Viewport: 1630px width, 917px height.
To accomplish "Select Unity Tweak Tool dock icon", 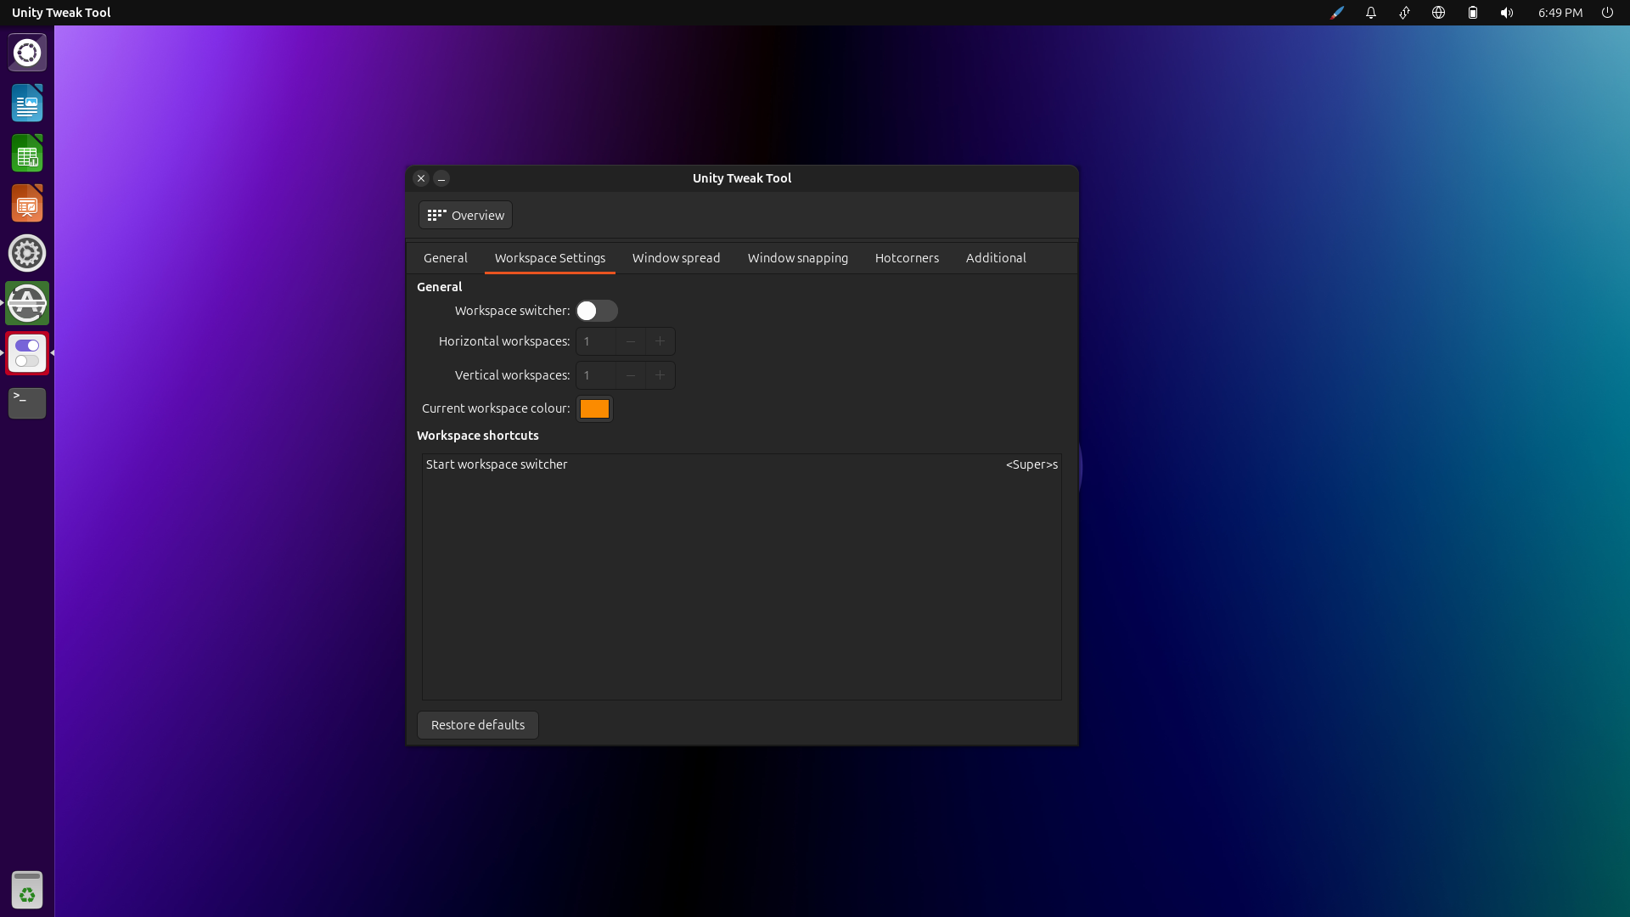I will 27,353.
